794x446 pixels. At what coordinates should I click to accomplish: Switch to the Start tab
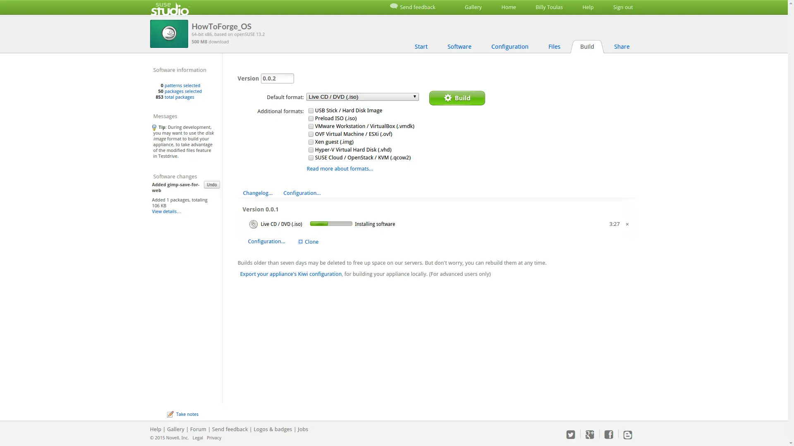click(x=421, y=47)
